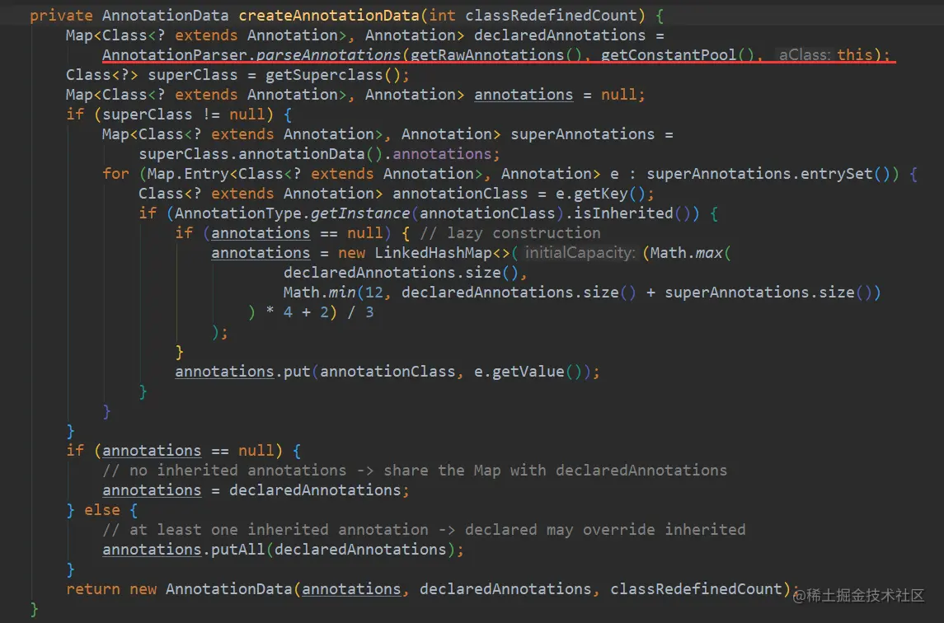Click the putAll method call

click(237, 550)
